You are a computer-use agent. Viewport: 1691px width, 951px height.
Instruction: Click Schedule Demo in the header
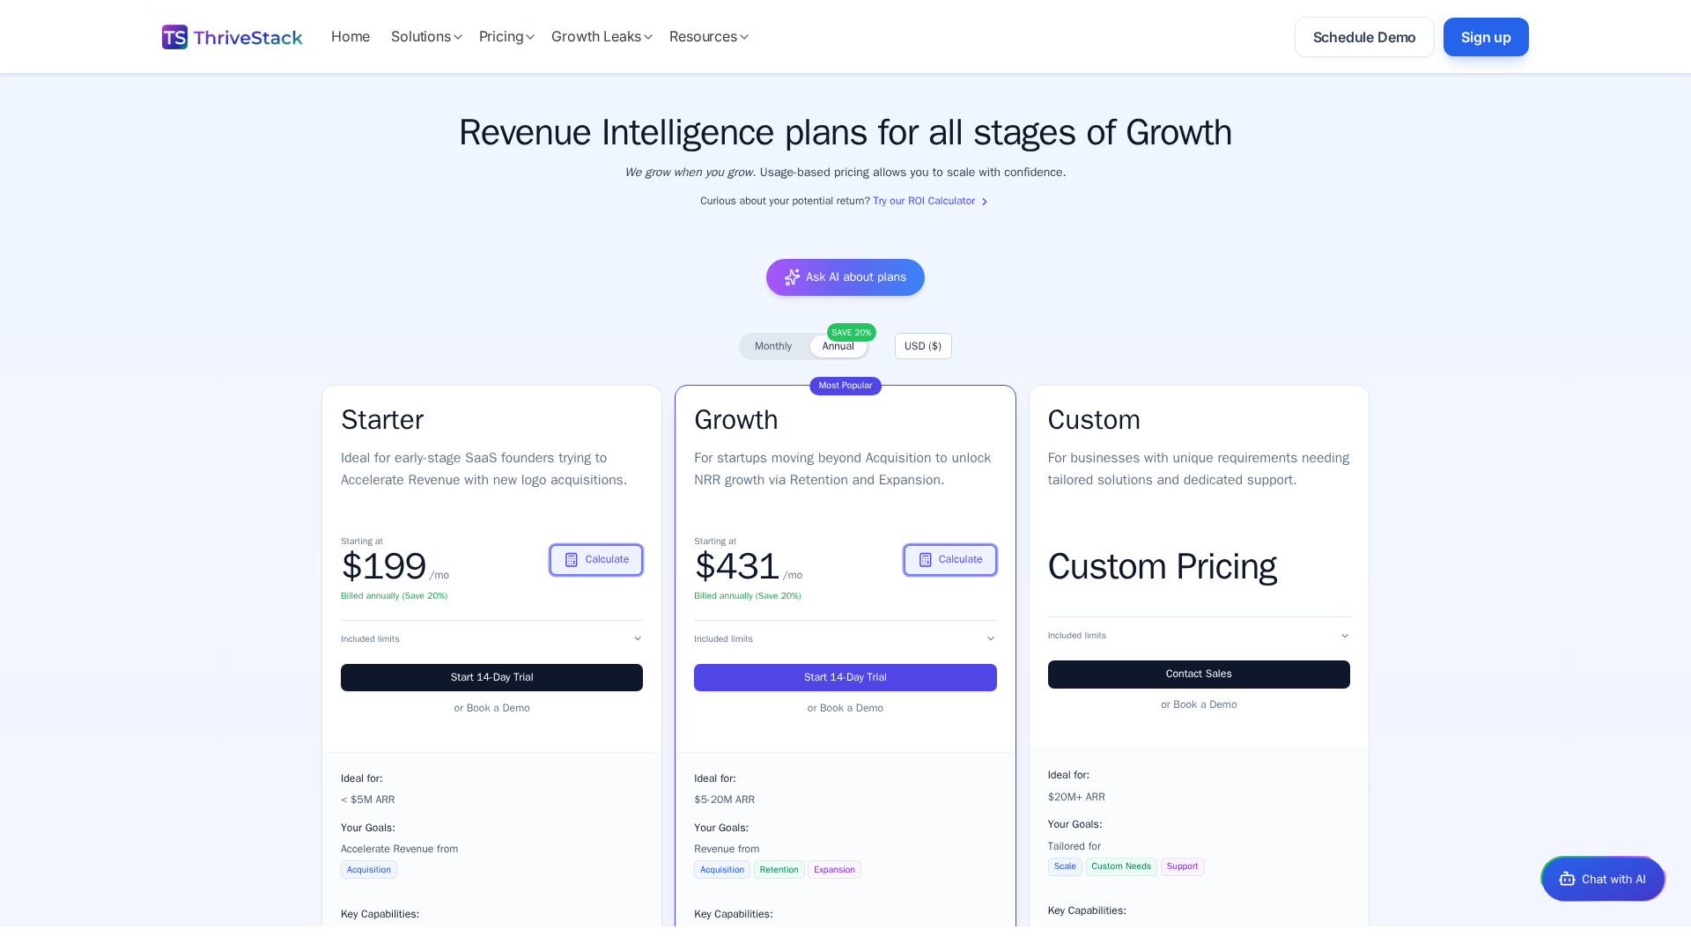tap(1363, 37)
